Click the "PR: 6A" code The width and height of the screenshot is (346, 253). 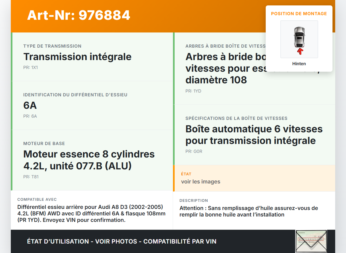[30, 116]
